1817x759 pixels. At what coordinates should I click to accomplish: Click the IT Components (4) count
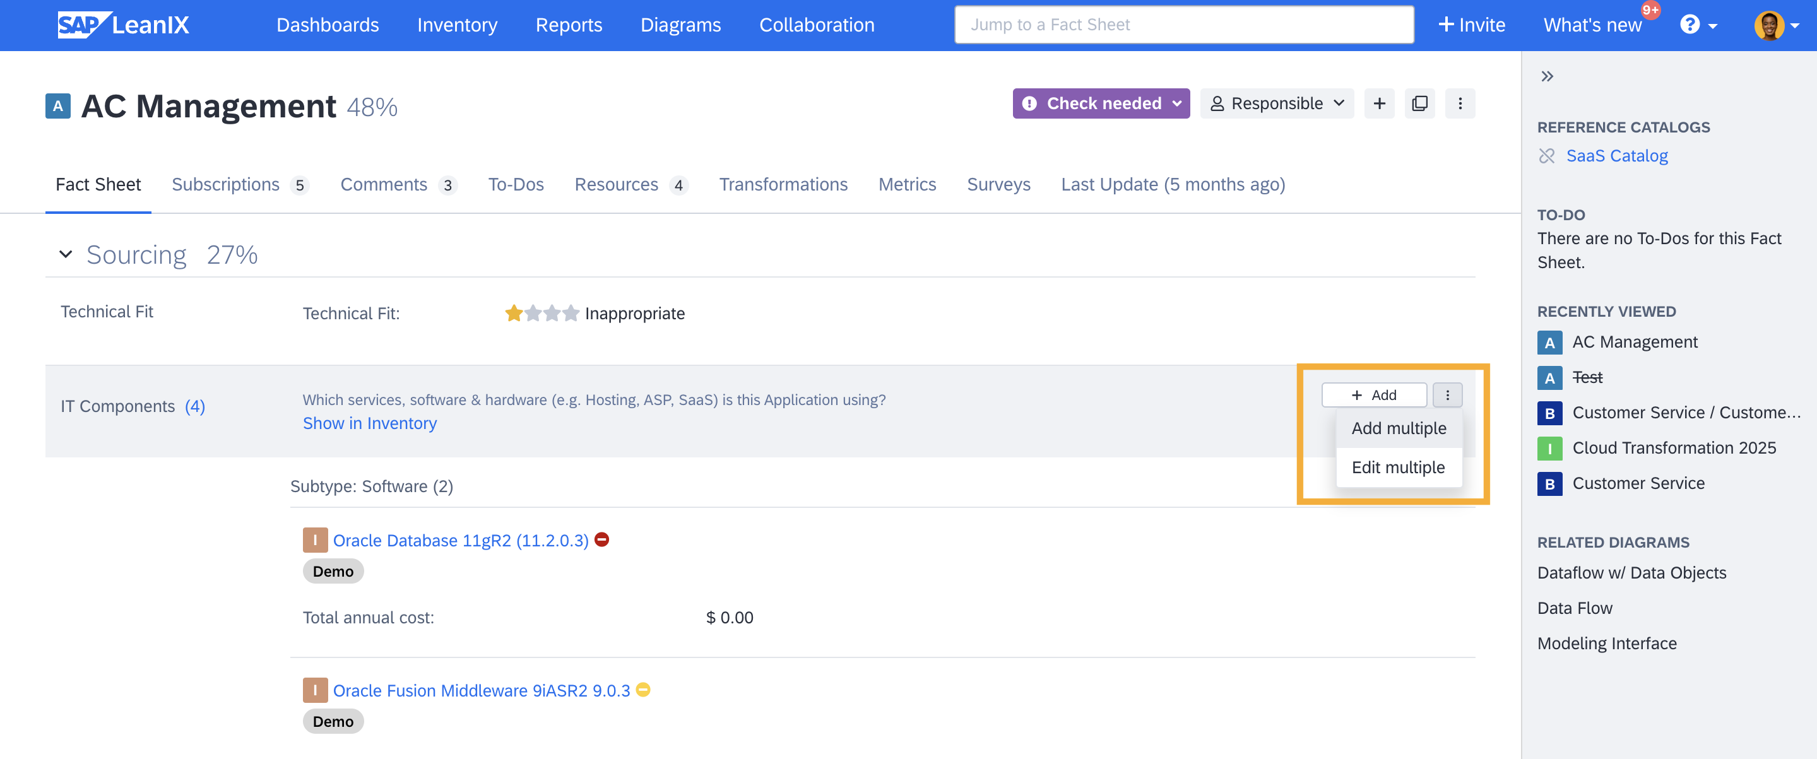coord(194,407)
